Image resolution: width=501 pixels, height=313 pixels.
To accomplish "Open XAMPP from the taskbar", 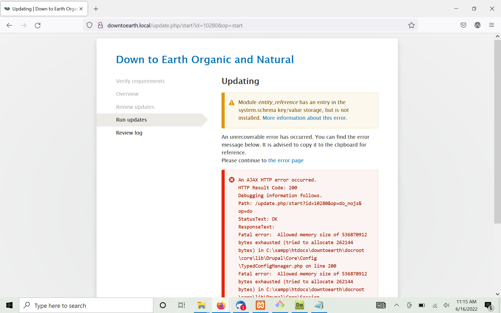I will (x=260, y=305).
